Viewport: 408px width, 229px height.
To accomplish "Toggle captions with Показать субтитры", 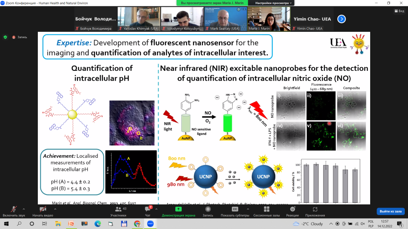I will [235, 212].
